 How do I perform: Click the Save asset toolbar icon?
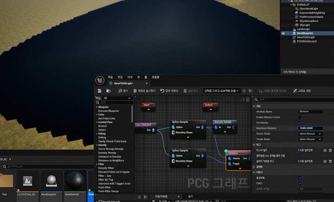coord(99,91)
